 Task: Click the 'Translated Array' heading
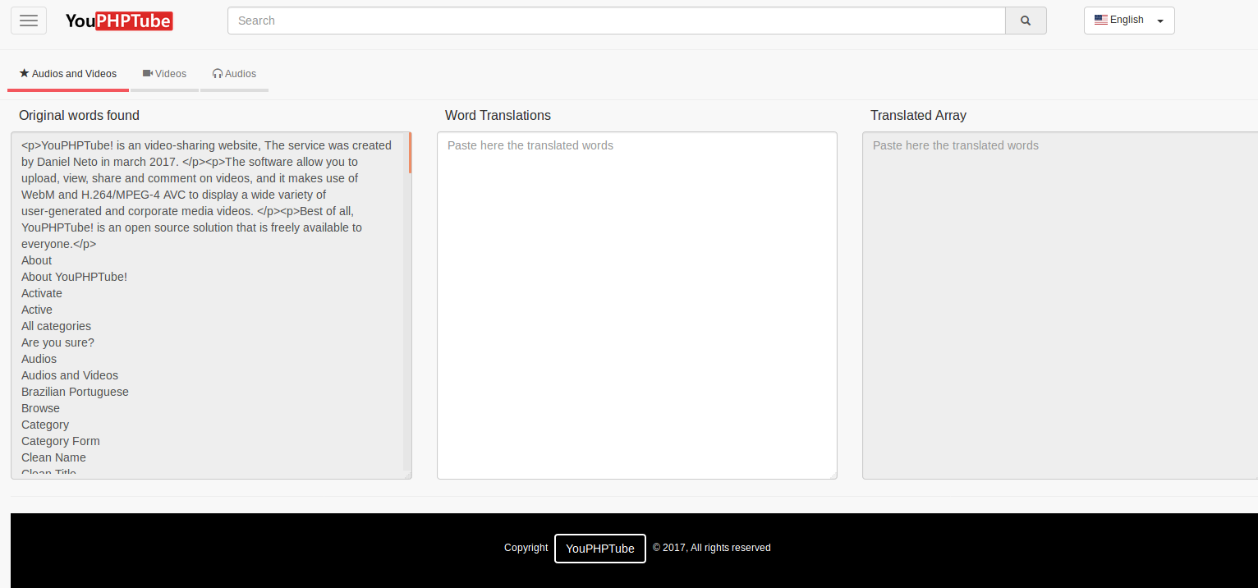pos(918,116)
